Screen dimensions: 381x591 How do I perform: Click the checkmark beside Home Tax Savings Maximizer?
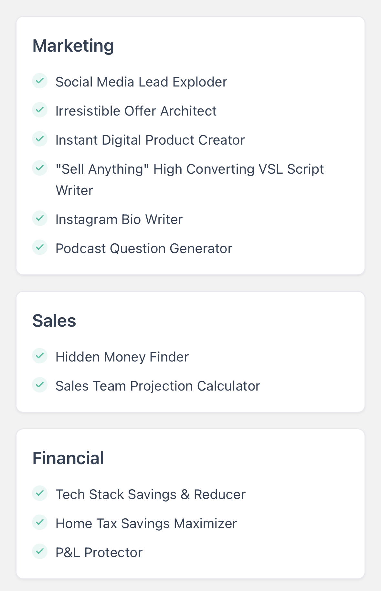(x=40, y=522)
